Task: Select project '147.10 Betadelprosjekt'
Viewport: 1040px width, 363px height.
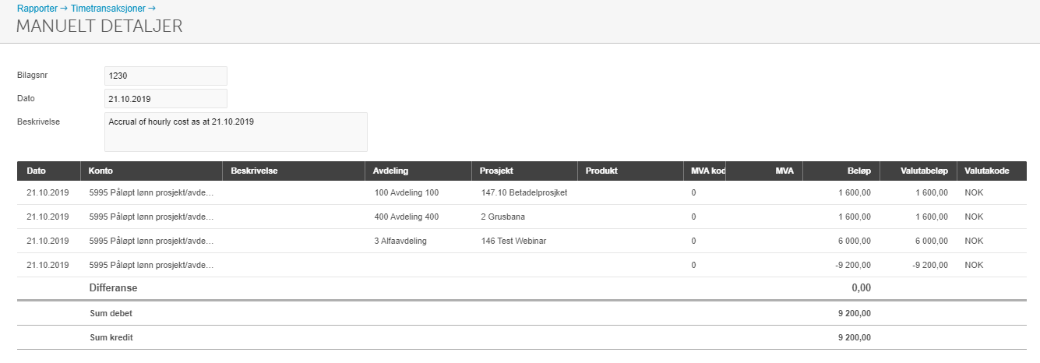Action: pos(524,192)
